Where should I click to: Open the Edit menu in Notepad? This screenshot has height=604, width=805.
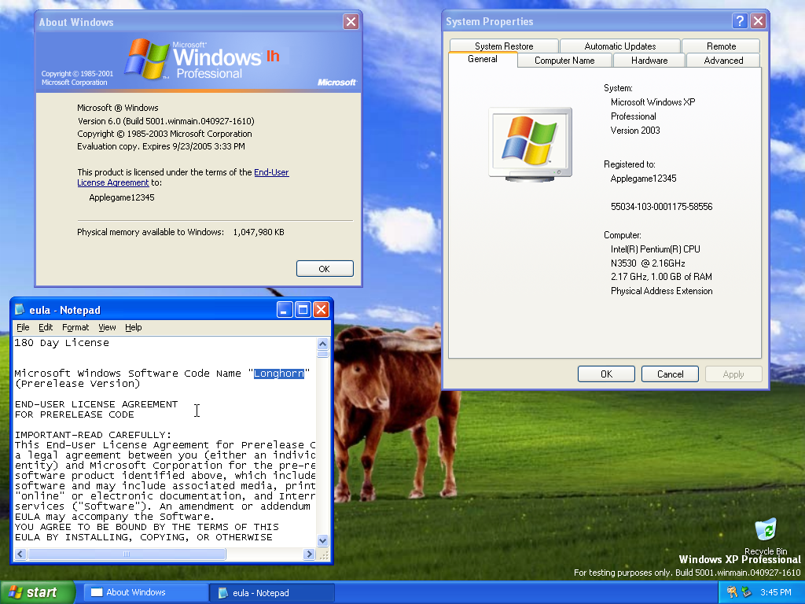pyautogui.click(x=46, y=327)
